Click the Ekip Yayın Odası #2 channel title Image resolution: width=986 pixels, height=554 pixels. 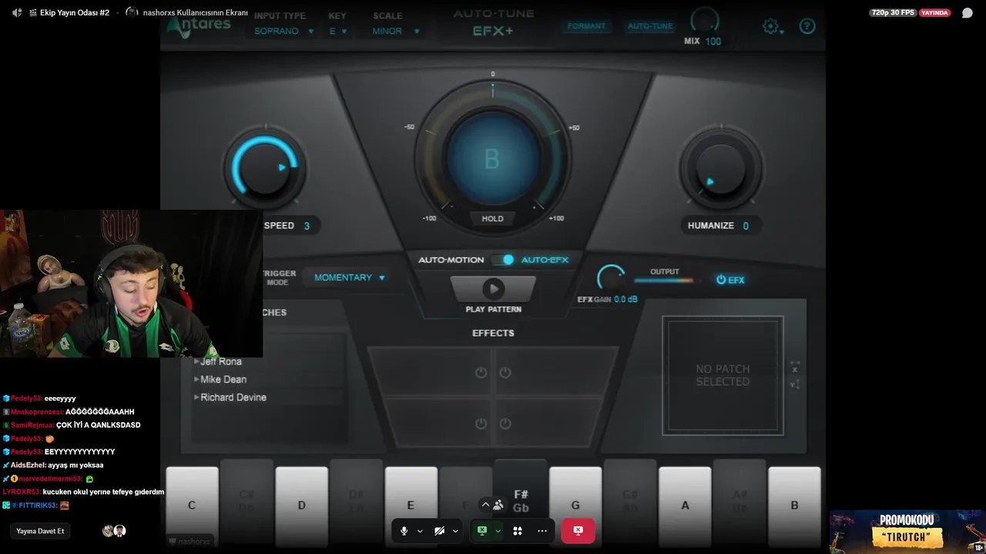point(75,13)
